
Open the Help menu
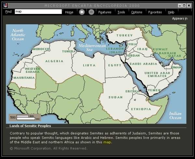pyautogui.click(x=171, y=12)
